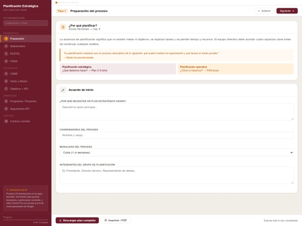Click the Planificación operativa card

click(x=235, y=69)
